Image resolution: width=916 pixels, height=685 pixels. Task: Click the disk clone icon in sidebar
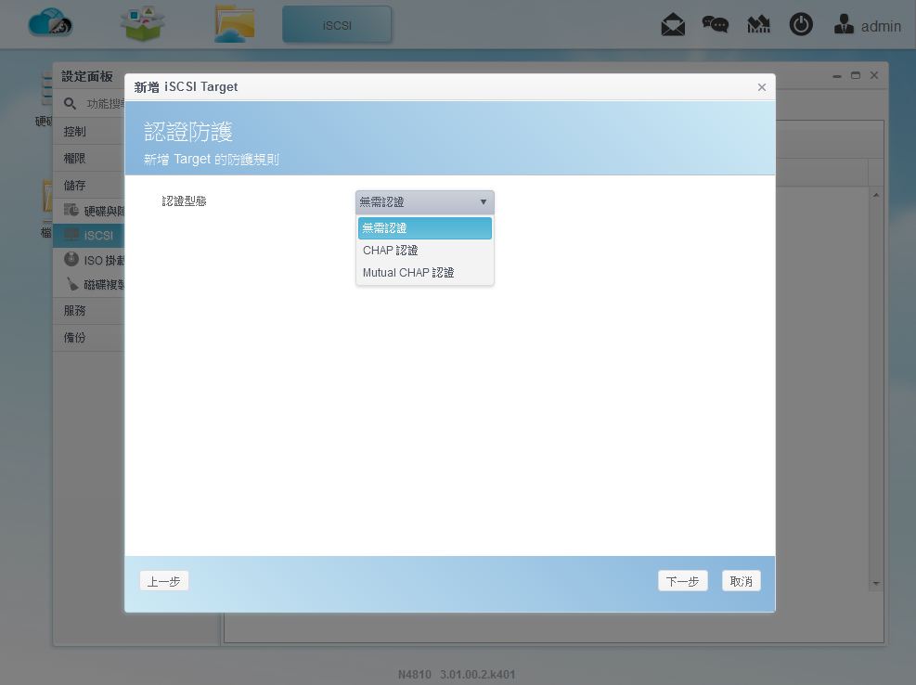[71, 284]
